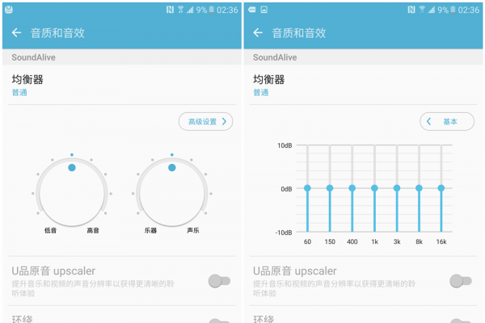485x323 pixels.
Task: Toggle U品原音 upscaler switch below frequency sliders
Action: [x=460, y=281]
